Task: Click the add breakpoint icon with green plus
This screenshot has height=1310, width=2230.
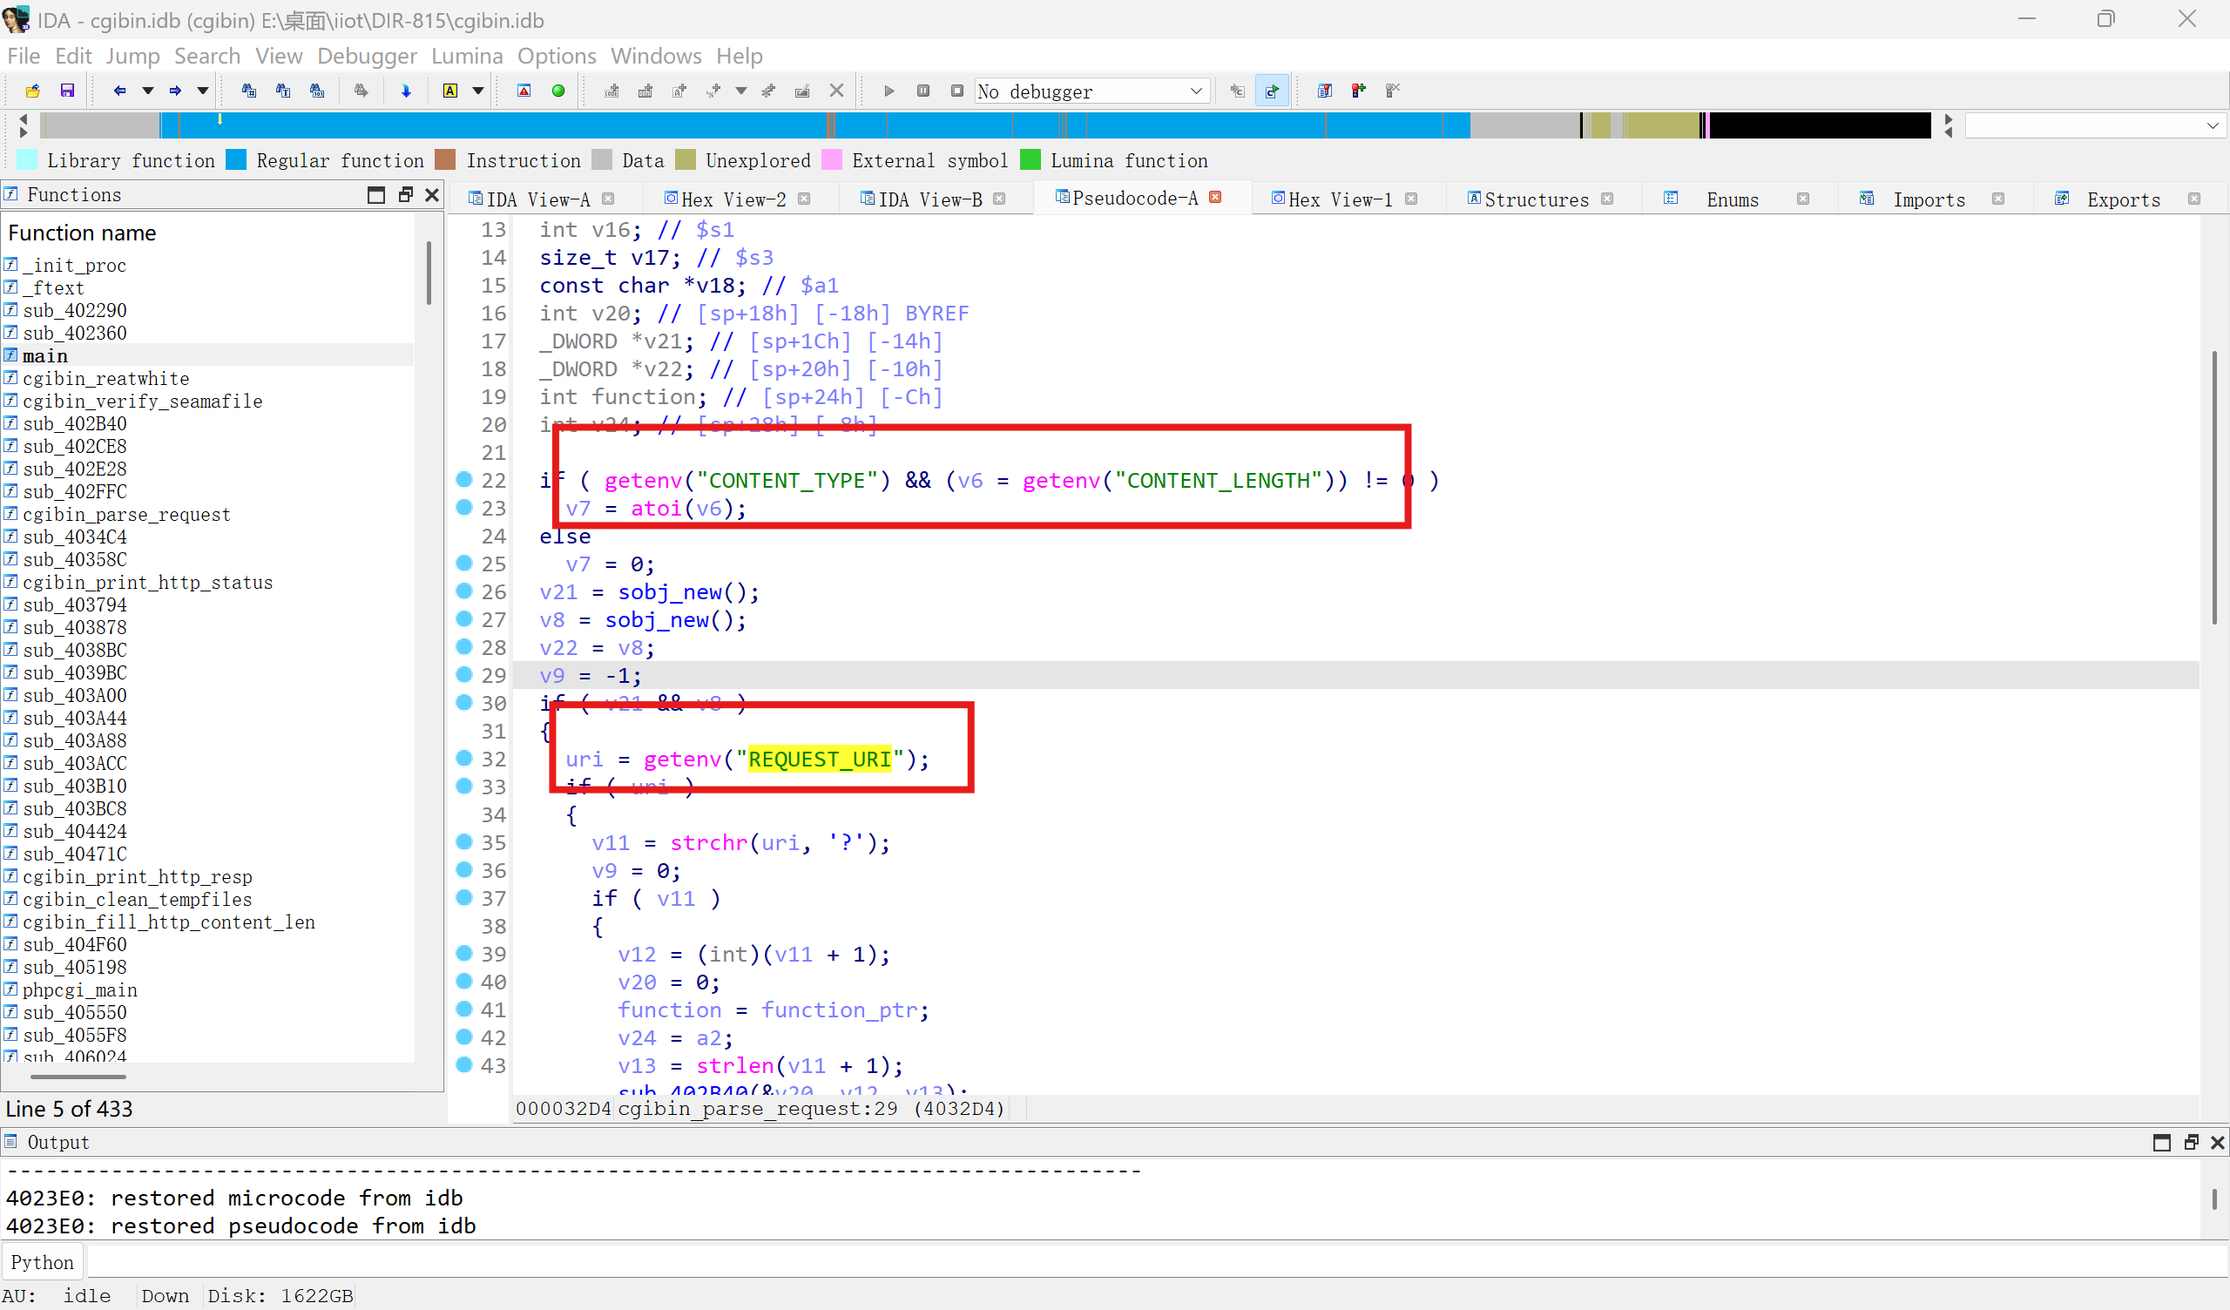Action: [1358, 91]
